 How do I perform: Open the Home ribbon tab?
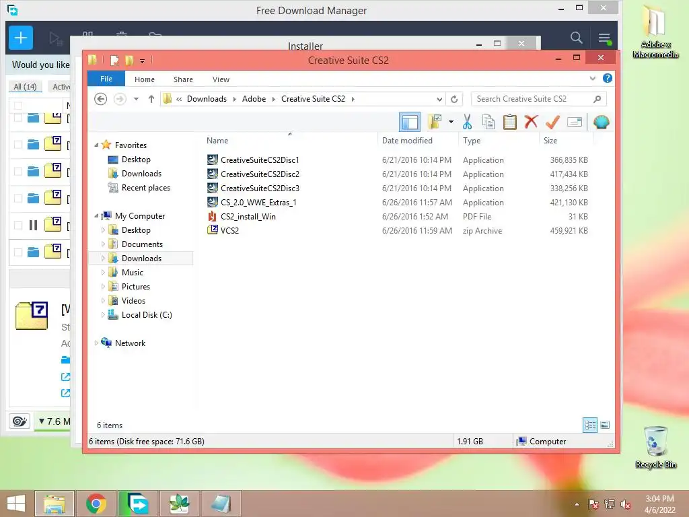[145, 79]
